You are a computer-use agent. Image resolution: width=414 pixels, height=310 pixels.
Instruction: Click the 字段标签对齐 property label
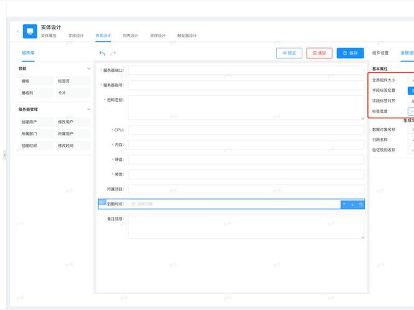(x=383, y=101)
